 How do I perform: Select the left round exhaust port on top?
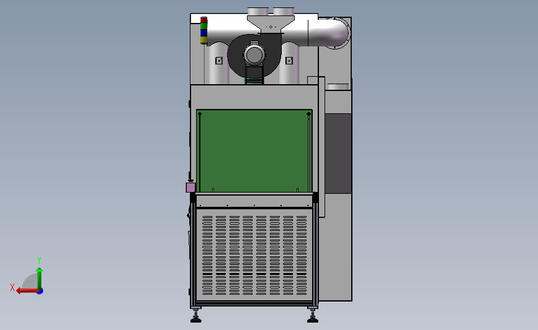[x=258, y=11]
